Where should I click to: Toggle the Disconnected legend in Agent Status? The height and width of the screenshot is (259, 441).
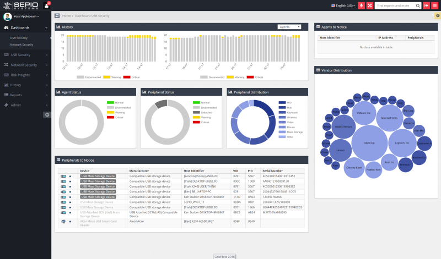click(119, 107)
